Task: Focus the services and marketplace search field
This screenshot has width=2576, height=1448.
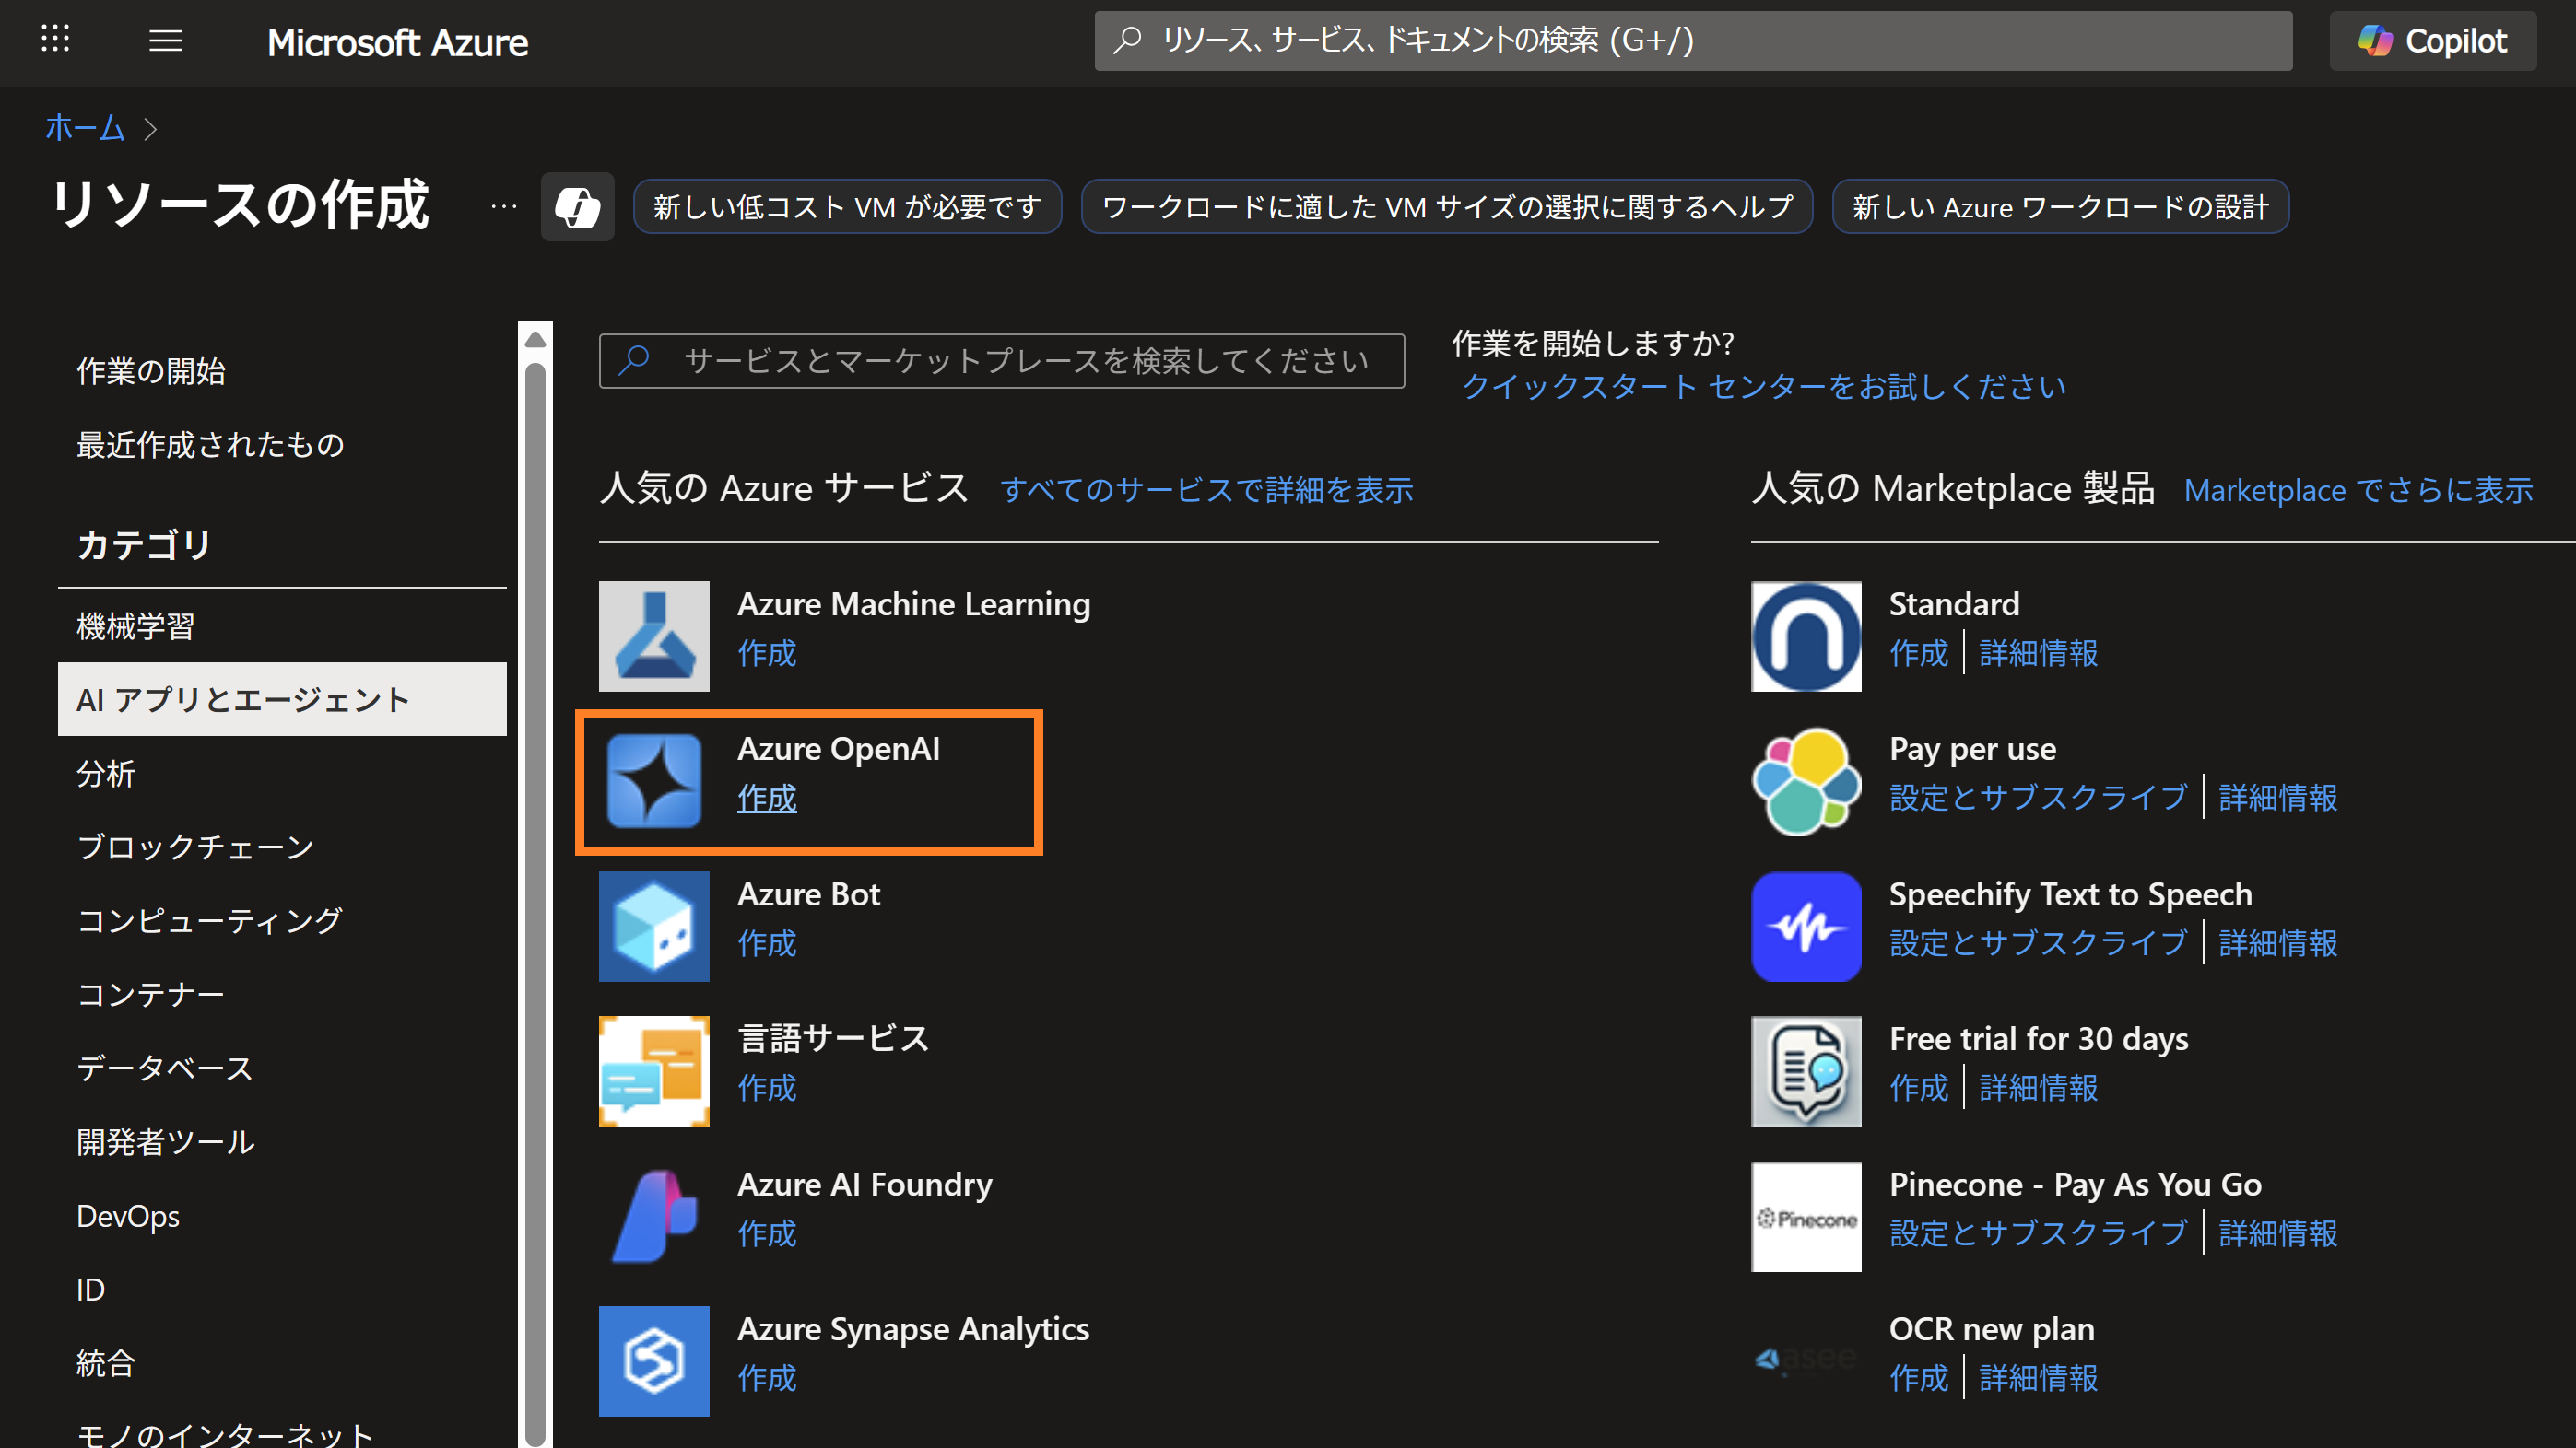Action: coord(1002,361)
